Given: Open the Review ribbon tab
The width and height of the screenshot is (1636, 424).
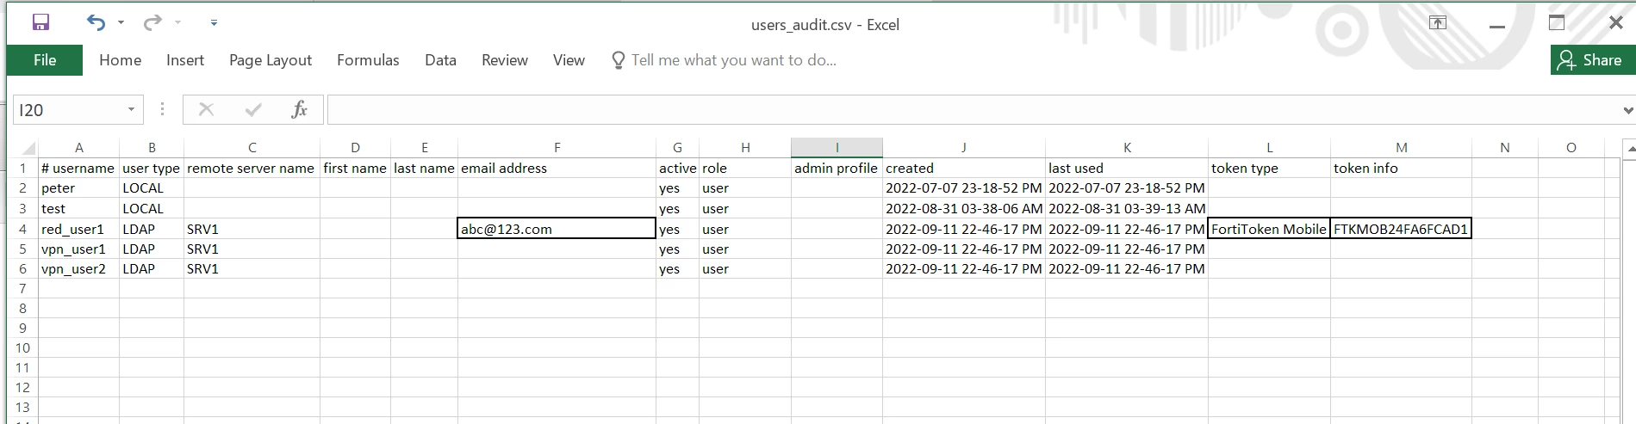Looking at the screenshot, I should (x=505, y=60).
